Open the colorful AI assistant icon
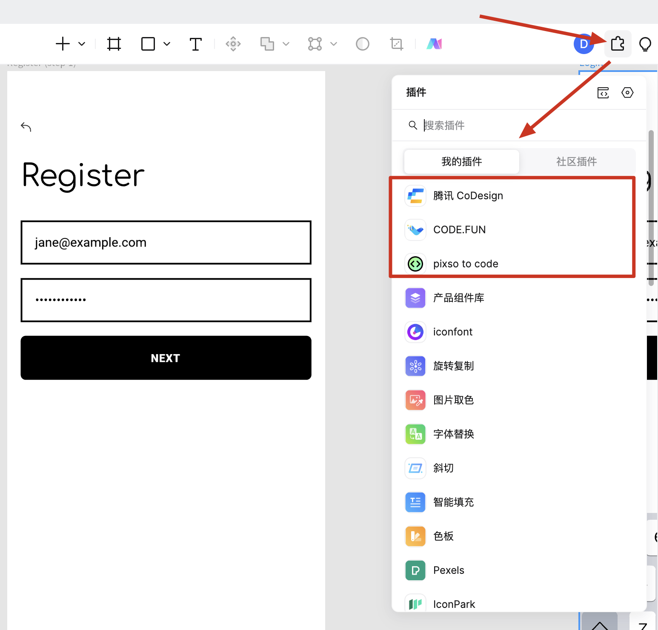This screenshot has width=658, height=630. coord(434,44)
